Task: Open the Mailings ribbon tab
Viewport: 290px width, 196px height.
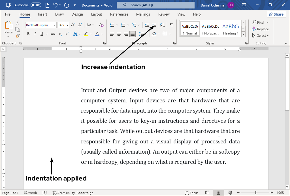Action: (143, 14)
